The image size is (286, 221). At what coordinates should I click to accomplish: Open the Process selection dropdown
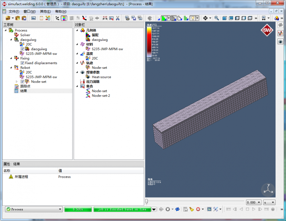[60, 209]
